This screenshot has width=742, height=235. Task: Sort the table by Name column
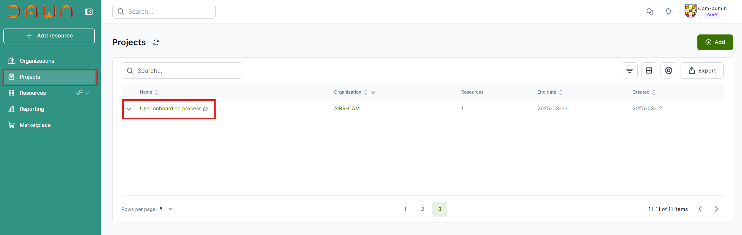[157, 92]
